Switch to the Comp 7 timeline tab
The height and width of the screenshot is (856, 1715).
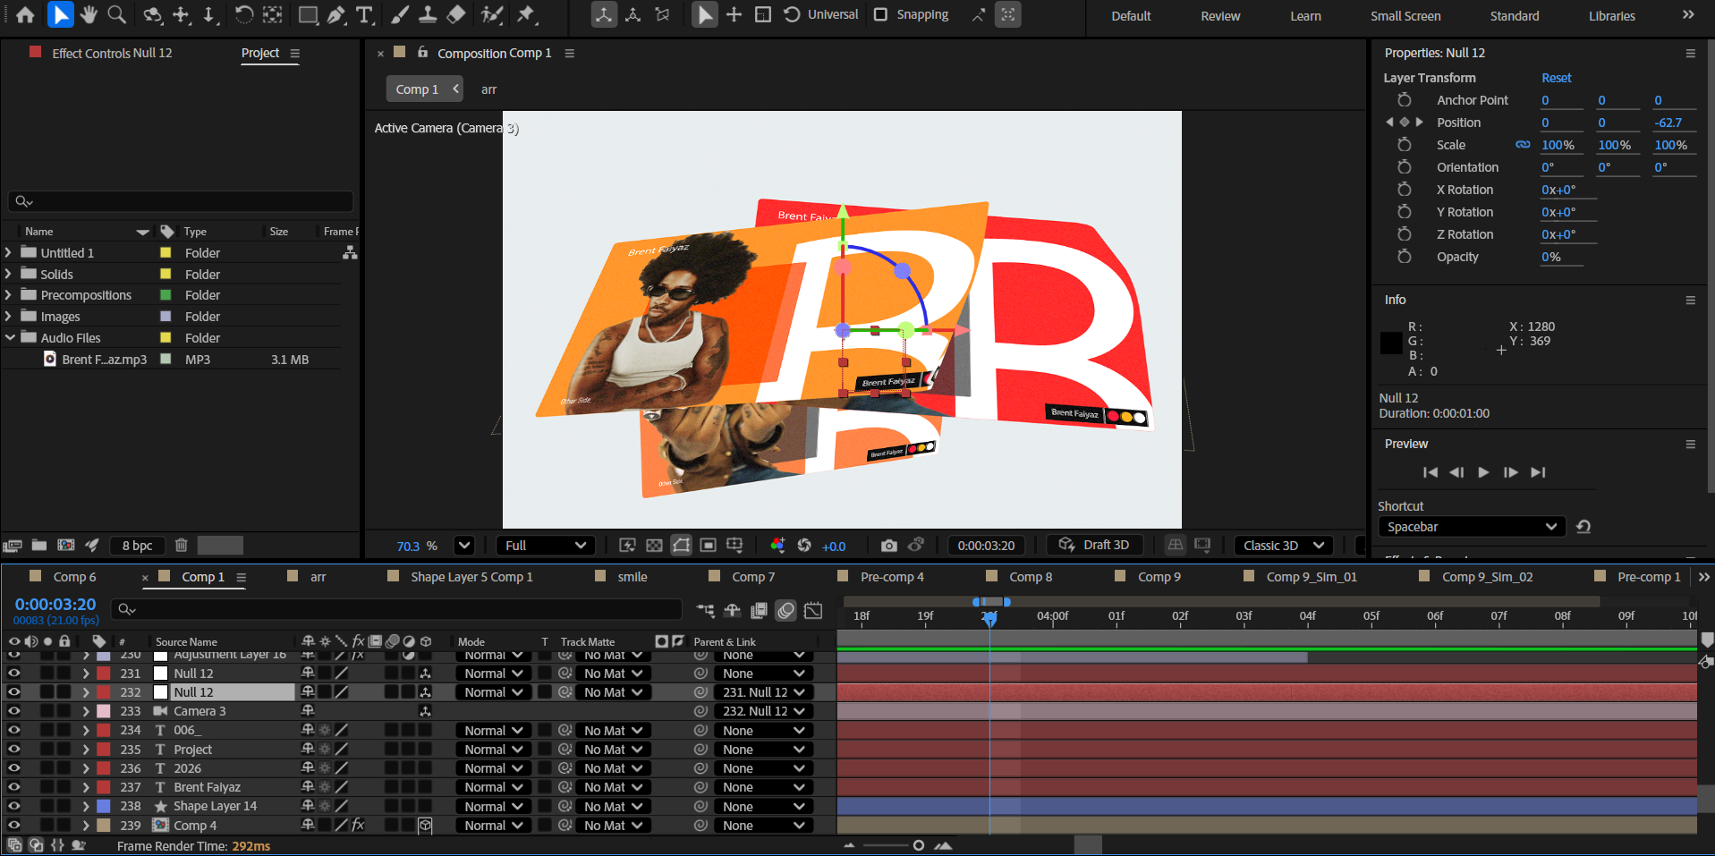point(752,577)
